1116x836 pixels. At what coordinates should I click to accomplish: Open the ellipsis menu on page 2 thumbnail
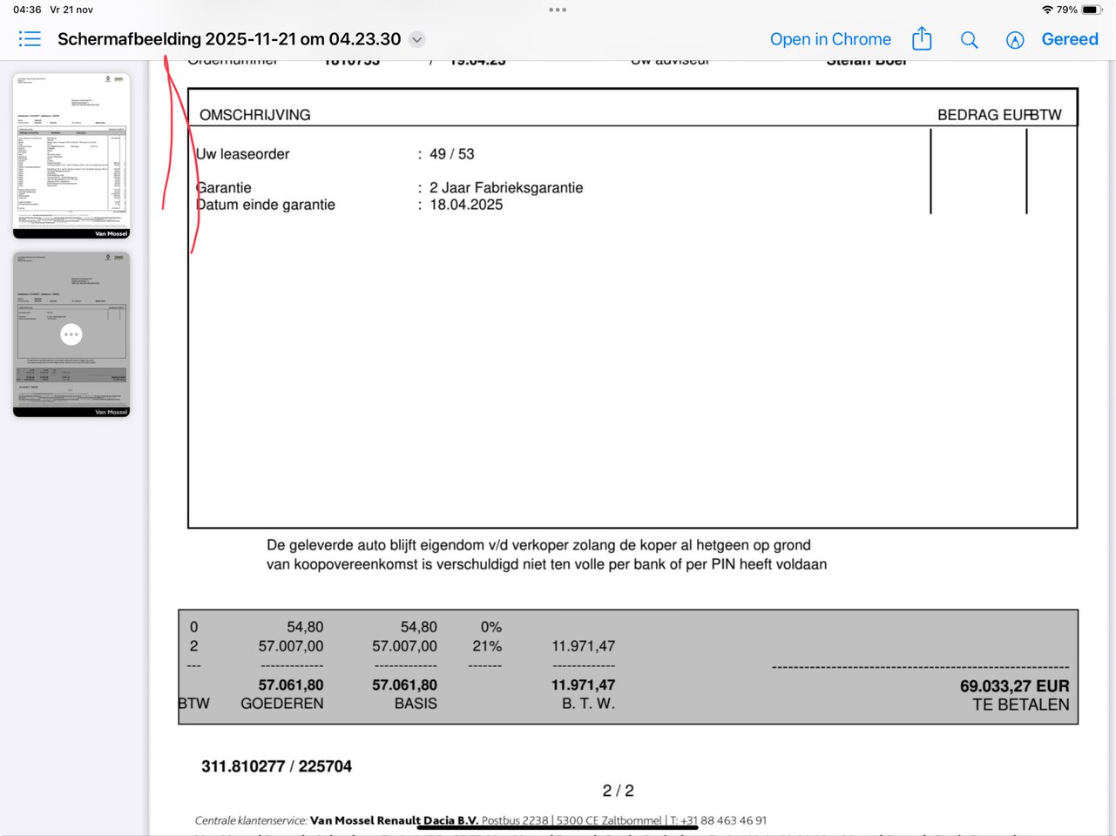(71, 334)
